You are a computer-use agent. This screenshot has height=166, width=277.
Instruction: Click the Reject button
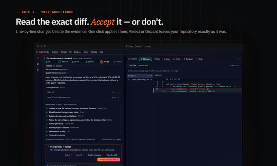coord(68,155)
